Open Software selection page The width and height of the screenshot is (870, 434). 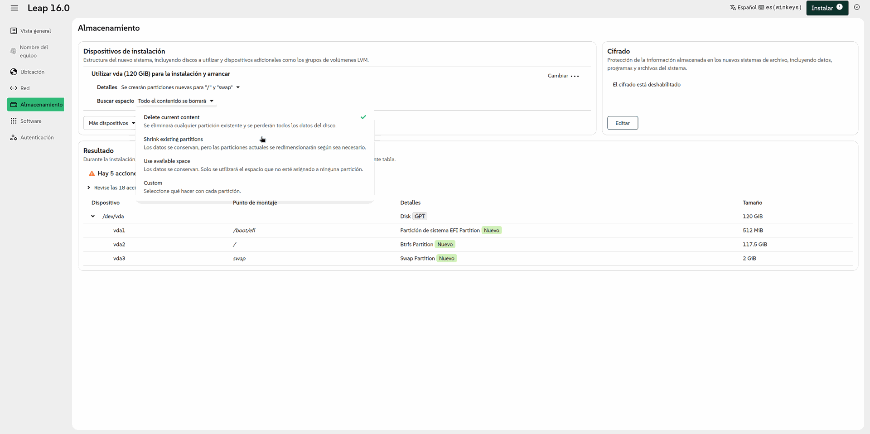tap(30, 121)
